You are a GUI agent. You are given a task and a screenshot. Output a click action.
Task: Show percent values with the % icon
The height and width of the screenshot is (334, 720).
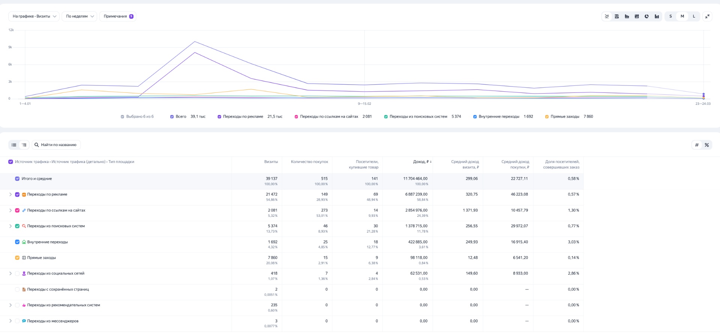(x=706, y=145)
